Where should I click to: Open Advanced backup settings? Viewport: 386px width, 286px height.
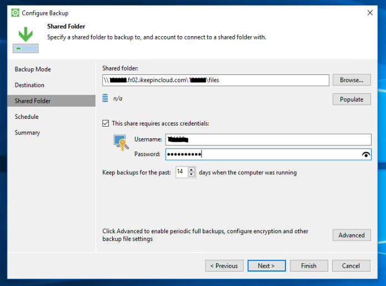352,235
